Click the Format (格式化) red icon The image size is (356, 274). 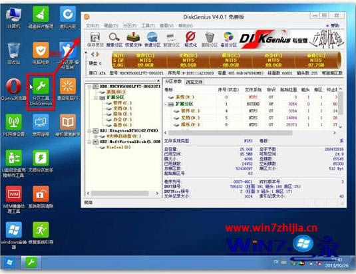tap(190, 39)
